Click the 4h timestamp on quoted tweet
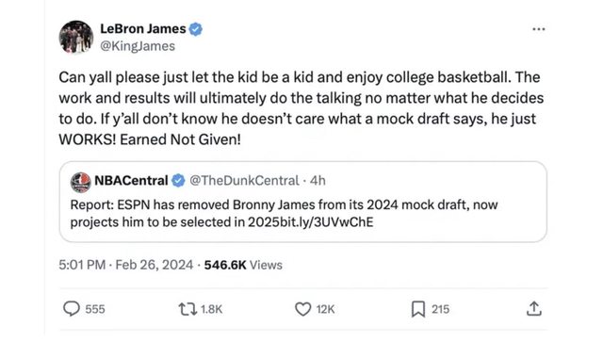This screenshot has height=342, width=603. tap(318, 181)
